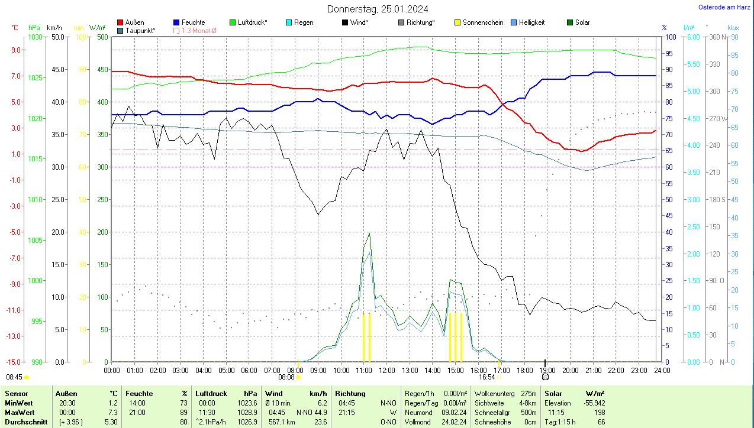Viewport: 754px width, 428px height.
Task: Click the Richtung column header in table
Action: (350, 393)
